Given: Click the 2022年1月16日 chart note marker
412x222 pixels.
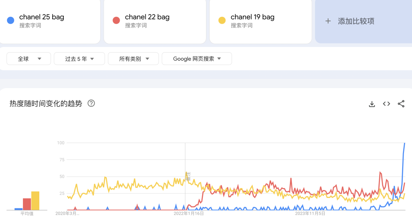Looking at the screenshot, I should 188,176.
